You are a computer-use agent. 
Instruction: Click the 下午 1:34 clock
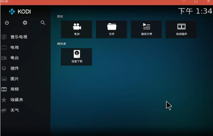(195, 11)
